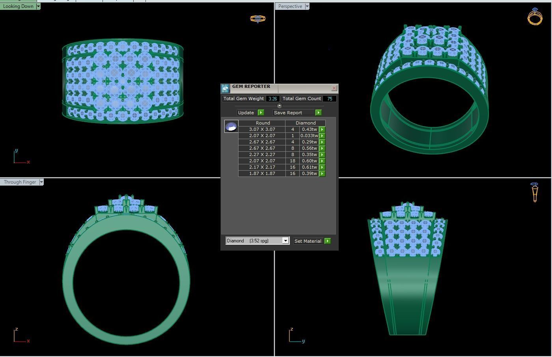Select the 3.07 X 3.07 size cell

262,129
